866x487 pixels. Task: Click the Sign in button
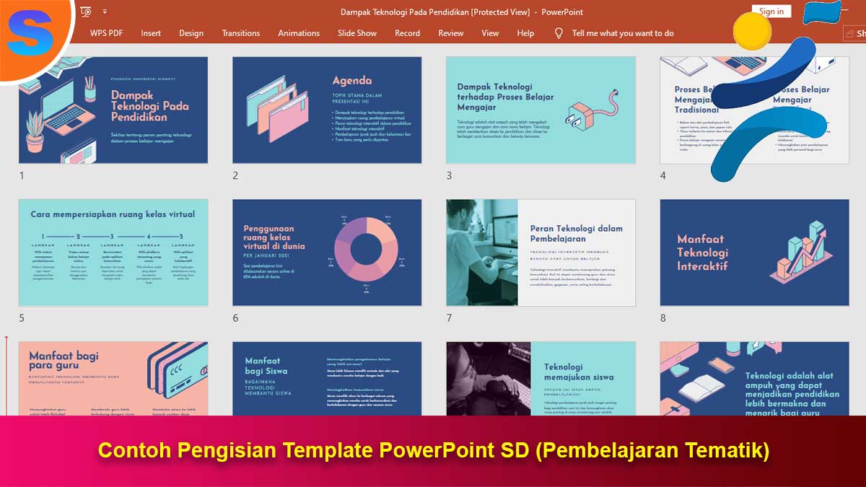[x=771, y=12]
